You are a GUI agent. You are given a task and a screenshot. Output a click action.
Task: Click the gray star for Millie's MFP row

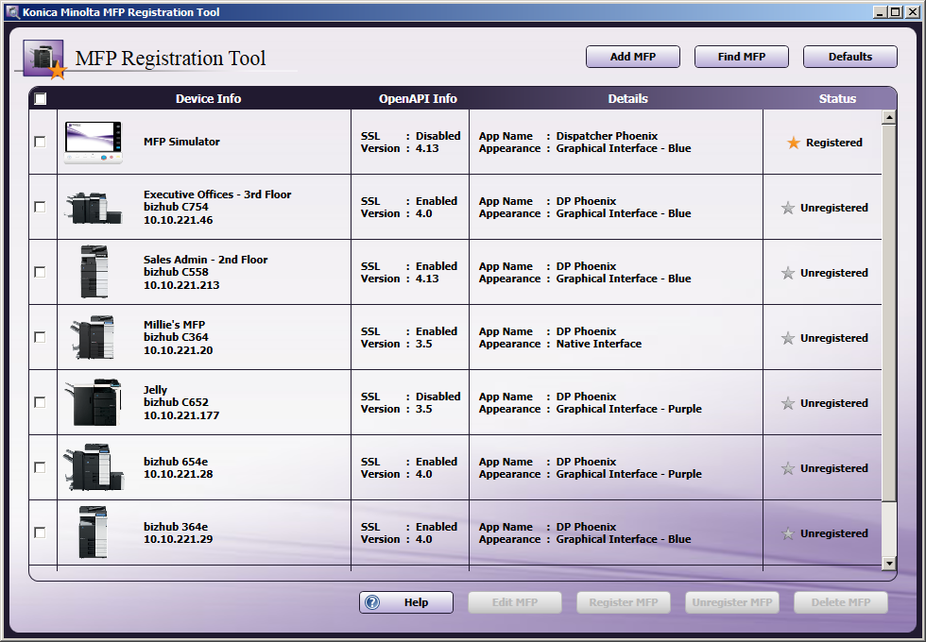pos(788,338)
